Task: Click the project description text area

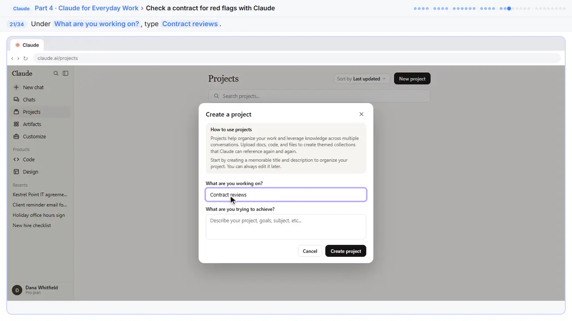Action: coord(286,226)
